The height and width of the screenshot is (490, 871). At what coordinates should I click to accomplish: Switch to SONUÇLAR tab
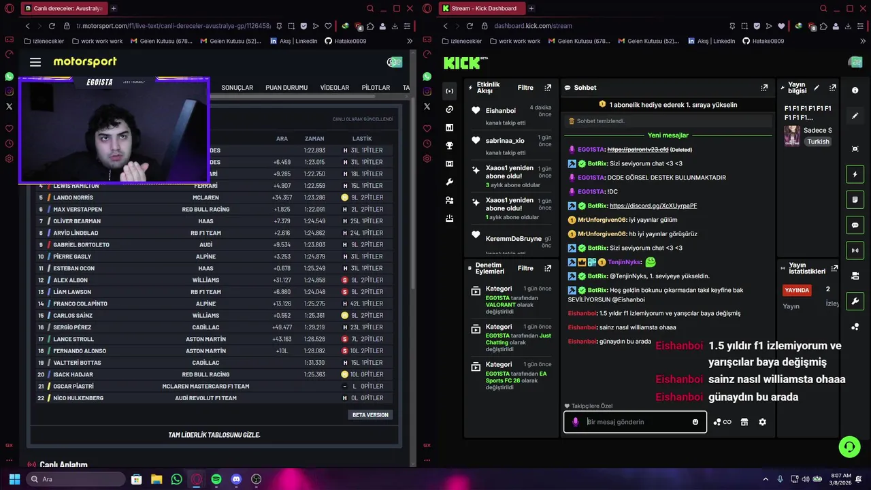coord(237,88)
